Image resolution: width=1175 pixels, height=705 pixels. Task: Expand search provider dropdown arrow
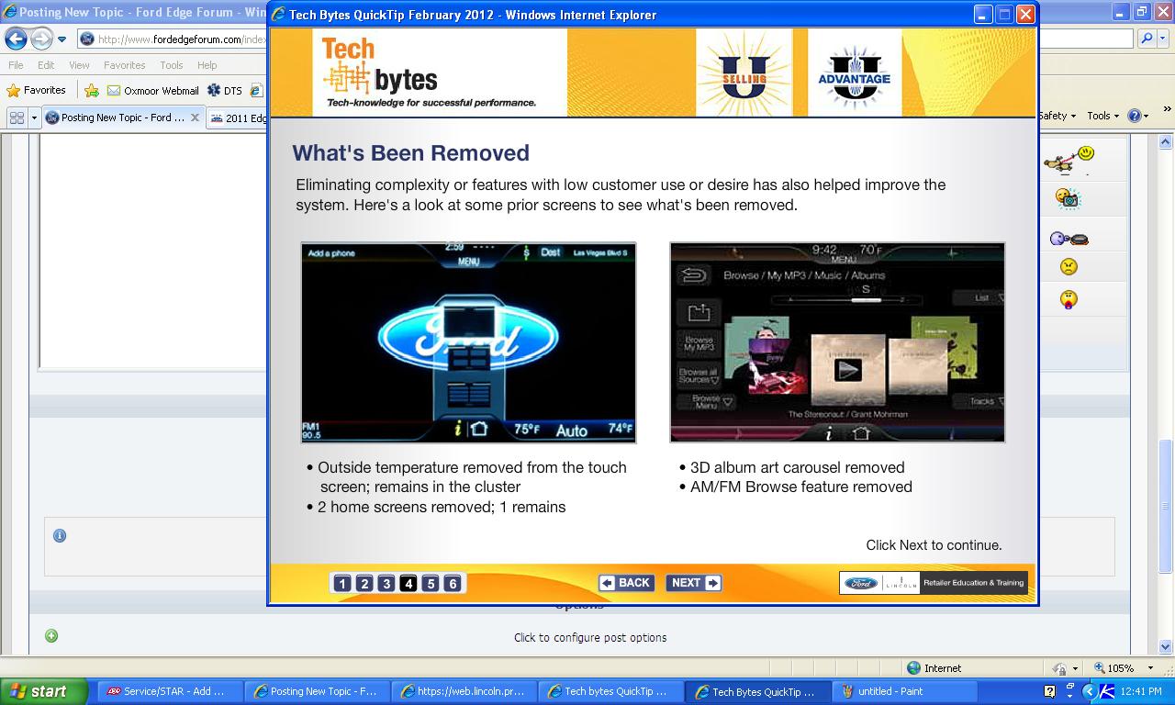click(x=1163, y=39)
